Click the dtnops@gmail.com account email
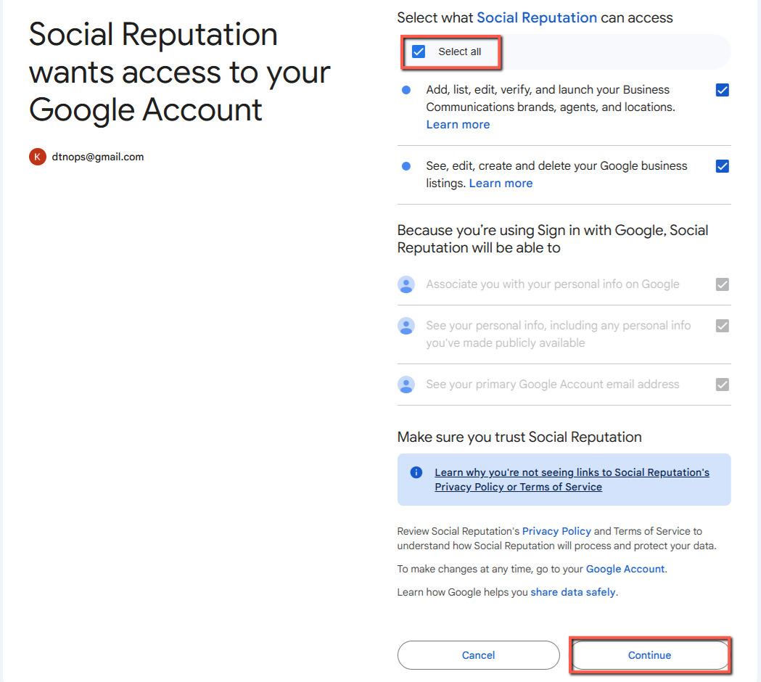Viewport: 761px width, 682px height. coord(97,157)
